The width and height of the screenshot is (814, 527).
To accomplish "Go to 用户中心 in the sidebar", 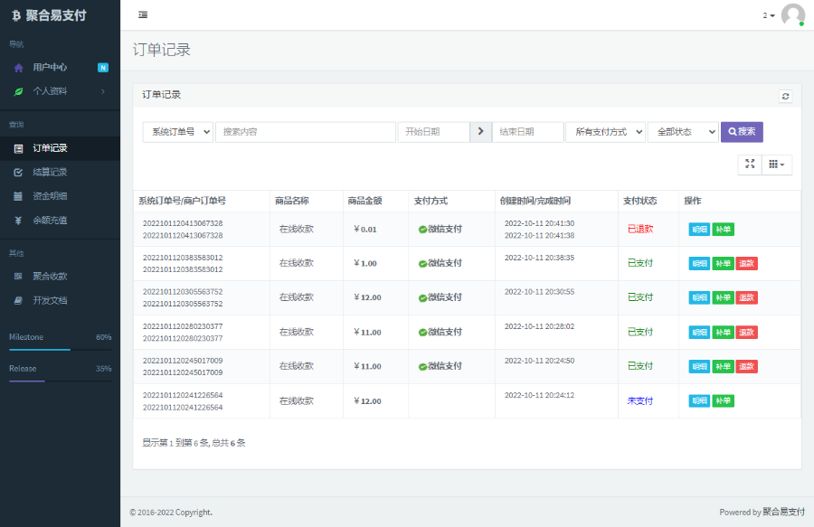I will pos(61,68).
